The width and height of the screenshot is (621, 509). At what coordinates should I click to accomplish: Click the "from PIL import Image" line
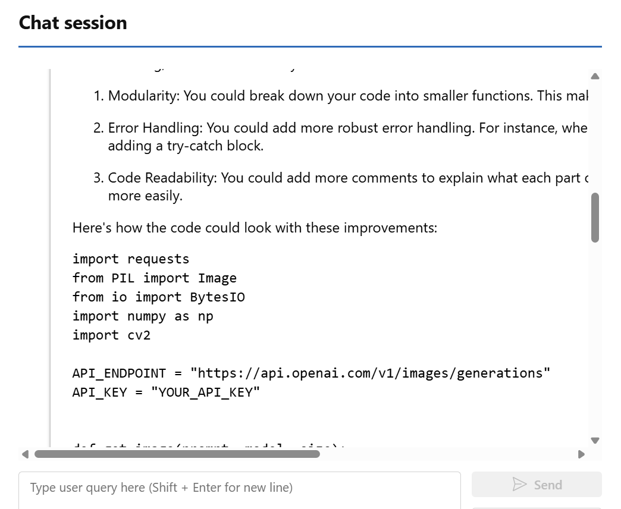pyautogui.click(x=155, y=278)
